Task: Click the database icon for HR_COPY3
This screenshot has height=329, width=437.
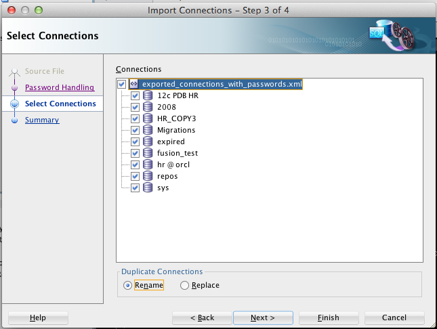Action: click(148, 118)
